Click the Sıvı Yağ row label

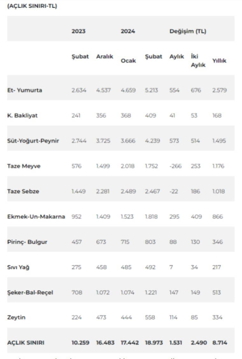coord(18,267)
